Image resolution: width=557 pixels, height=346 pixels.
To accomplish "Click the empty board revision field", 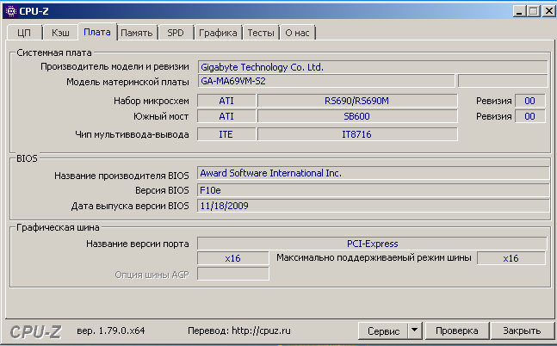I will coord(503,81).
